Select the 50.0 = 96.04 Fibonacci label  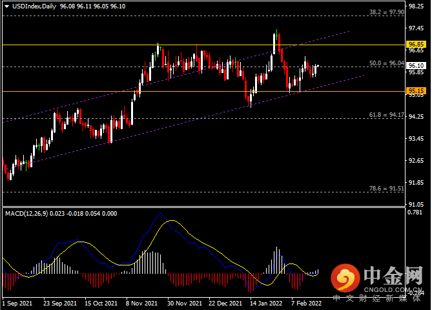click(x=387, y=63)
